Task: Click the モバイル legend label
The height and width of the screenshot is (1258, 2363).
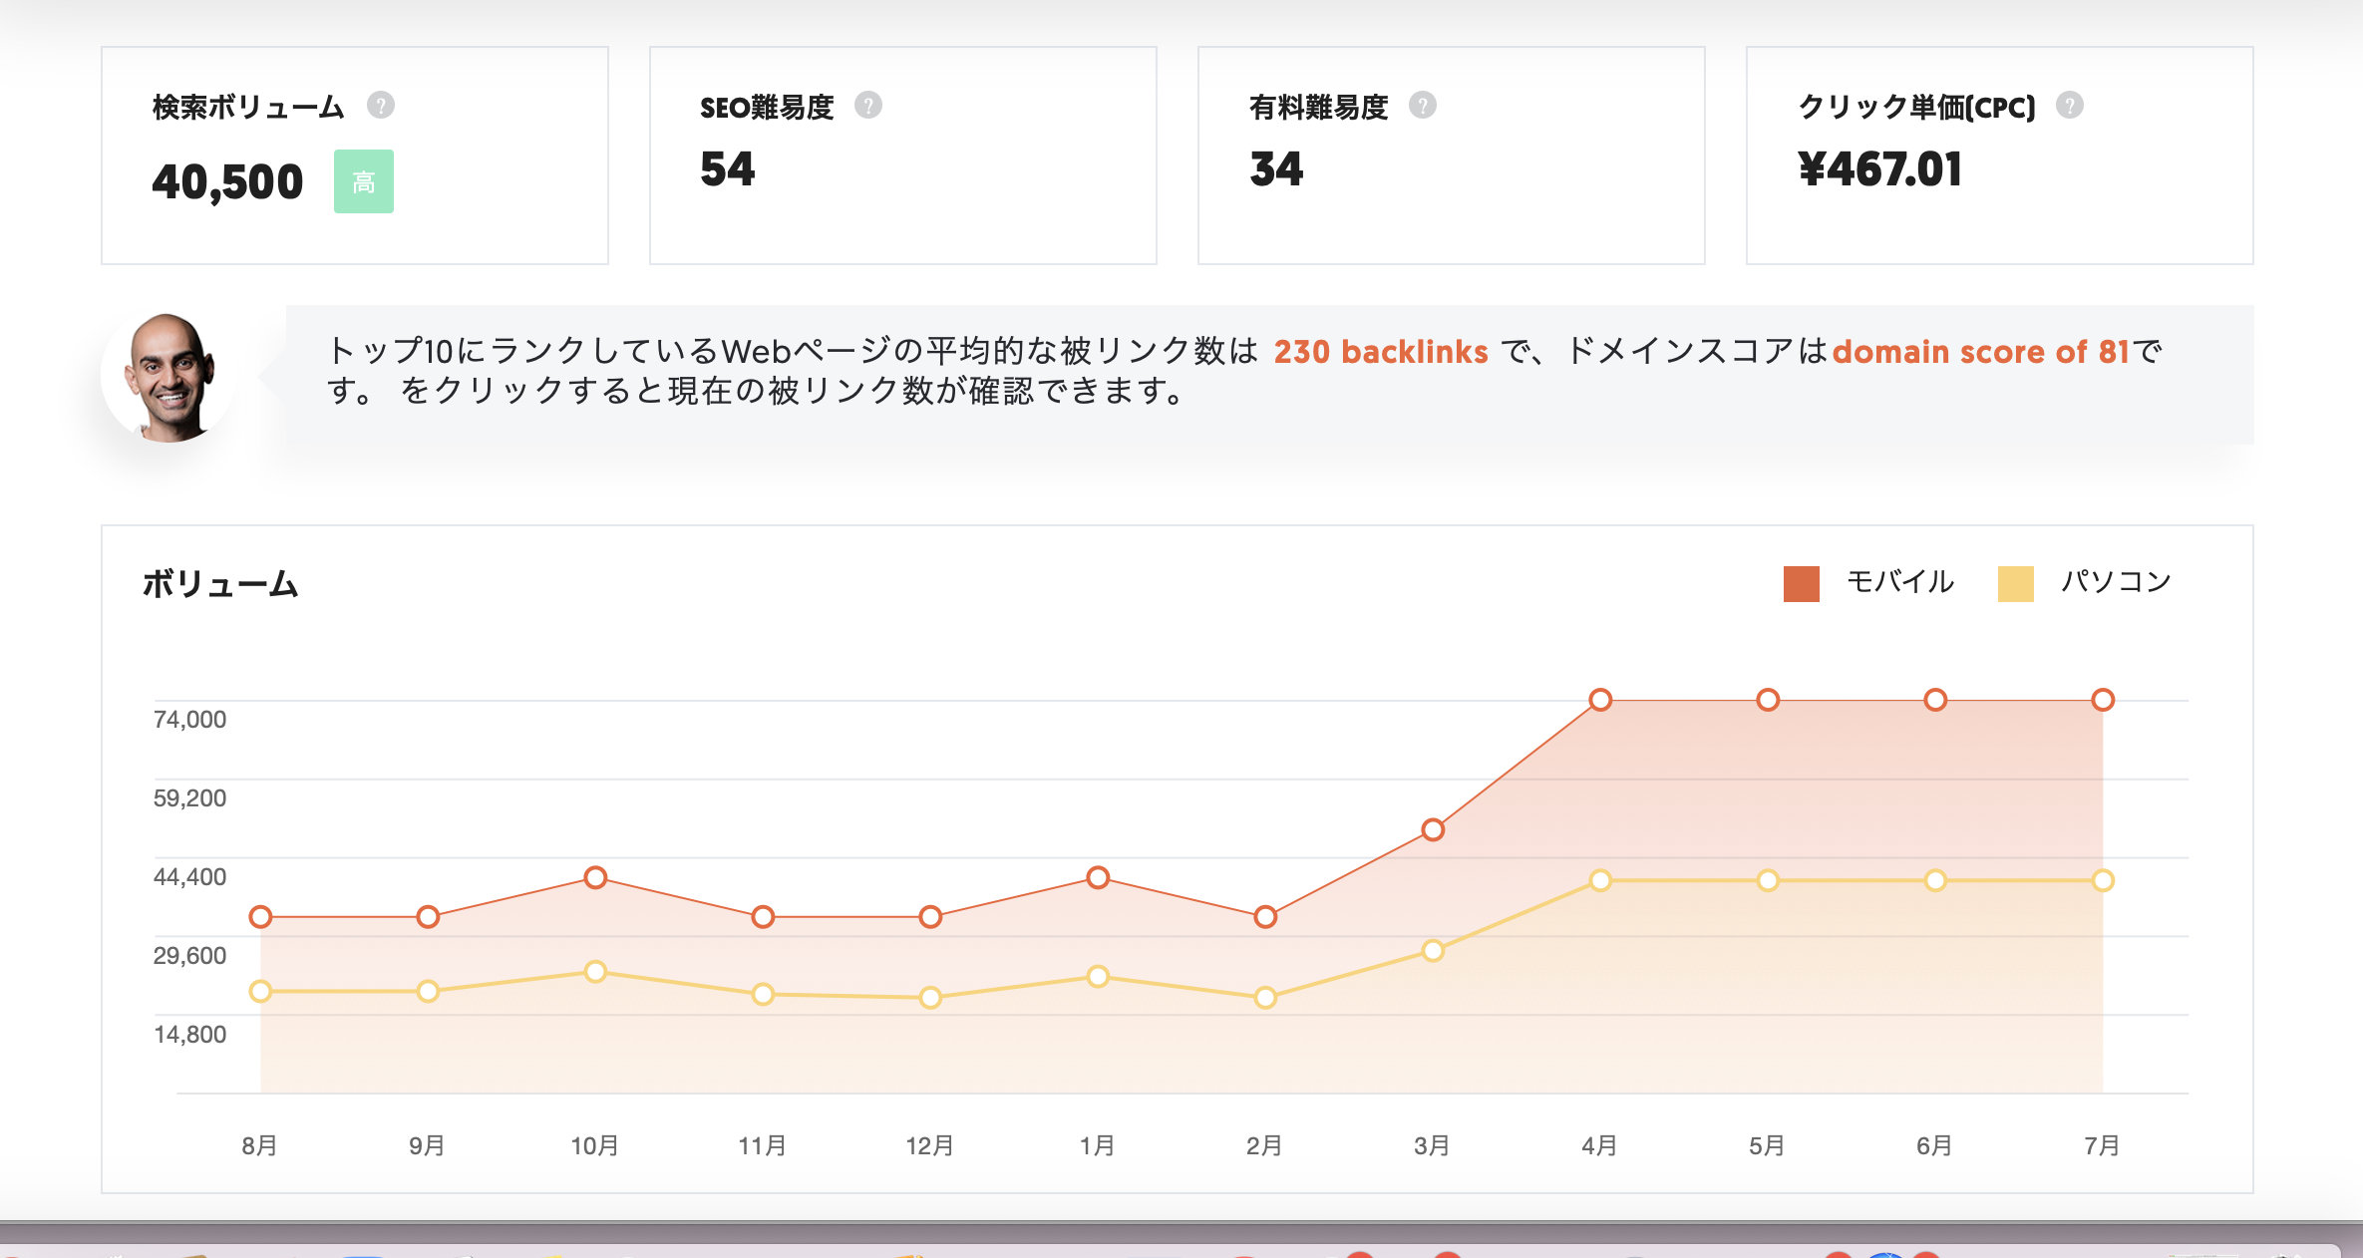Action: 1899,581
